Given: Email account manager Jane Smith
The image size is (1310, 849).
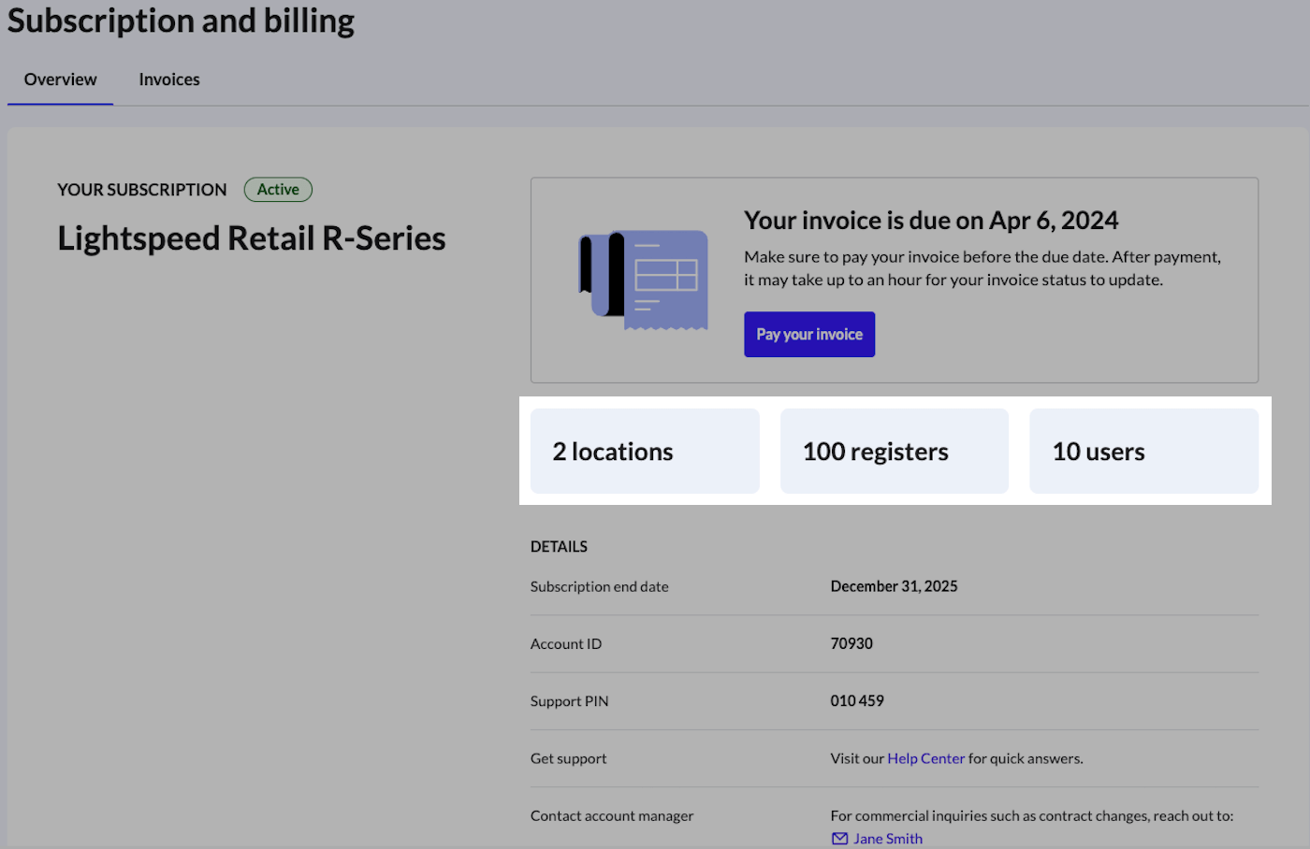Looking at the screenshot, I should pos(887,839).
